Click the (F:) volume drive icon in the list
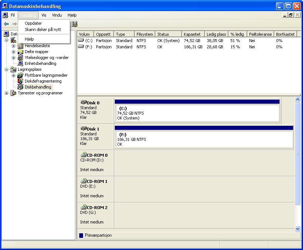Viewport: 303px width, 250px height. point(81,46)
